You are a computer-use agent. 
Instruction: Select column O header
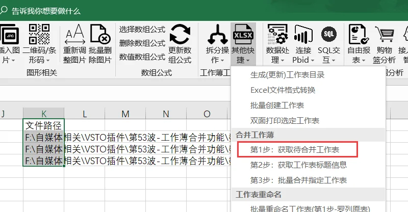click(x=207, y=114)
